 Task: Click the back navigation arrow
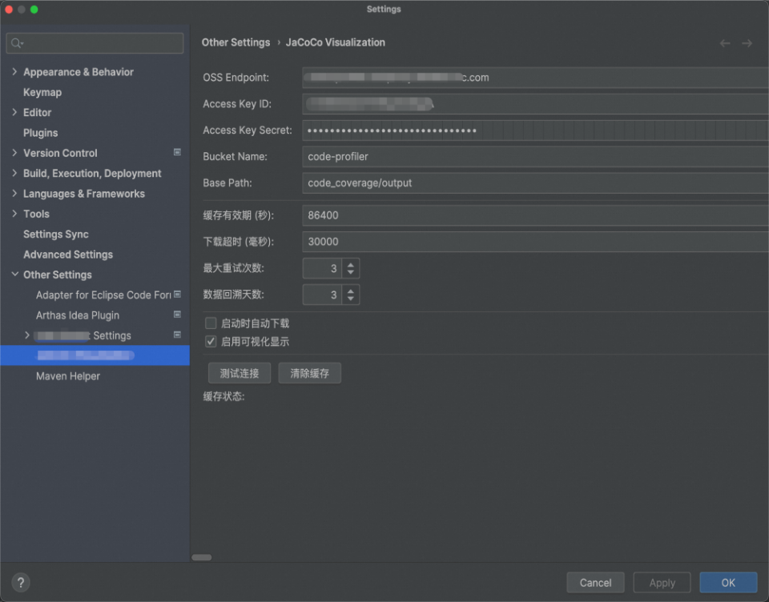coord(725,44)
